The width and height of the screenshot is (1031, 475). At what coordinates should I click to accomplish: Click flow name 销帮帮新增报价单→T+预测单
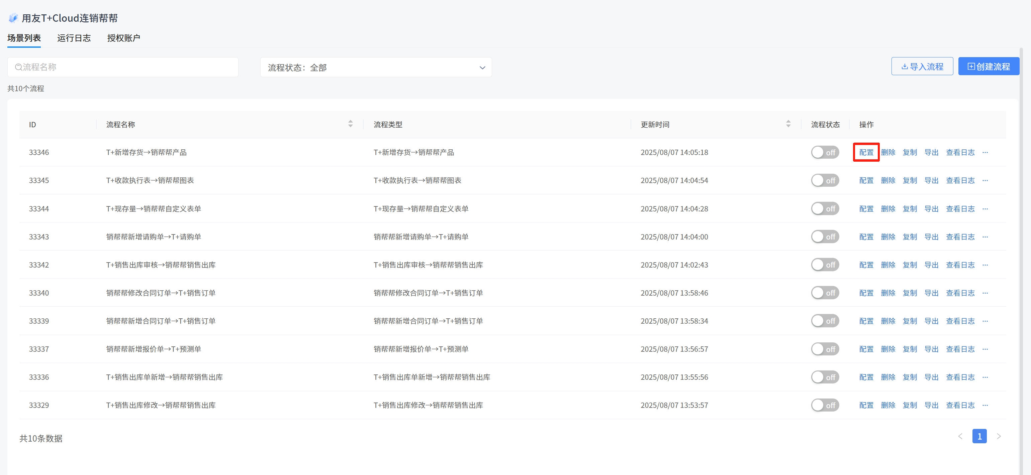pos(153,349)
